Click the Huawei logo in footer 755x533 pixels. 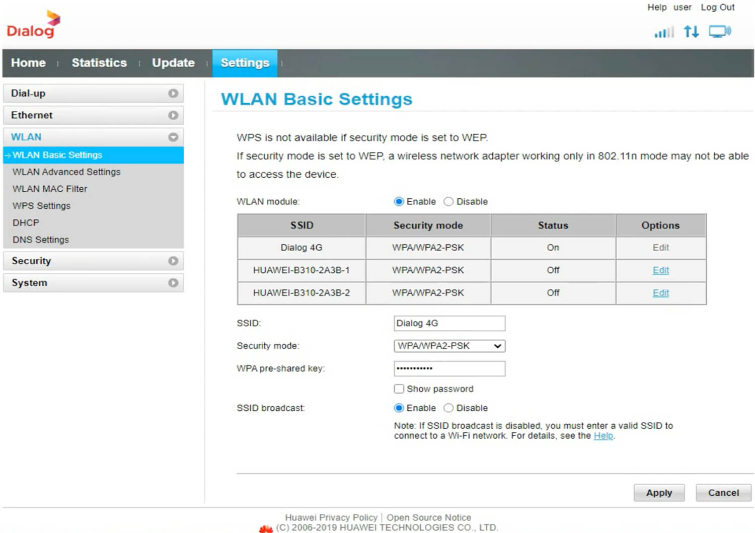(265, 528)
